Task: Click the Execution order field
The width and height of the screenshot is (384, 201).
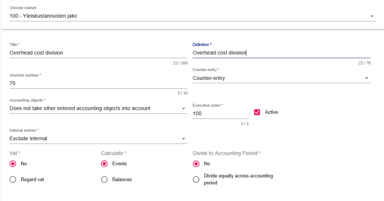Action: [220, 113]
